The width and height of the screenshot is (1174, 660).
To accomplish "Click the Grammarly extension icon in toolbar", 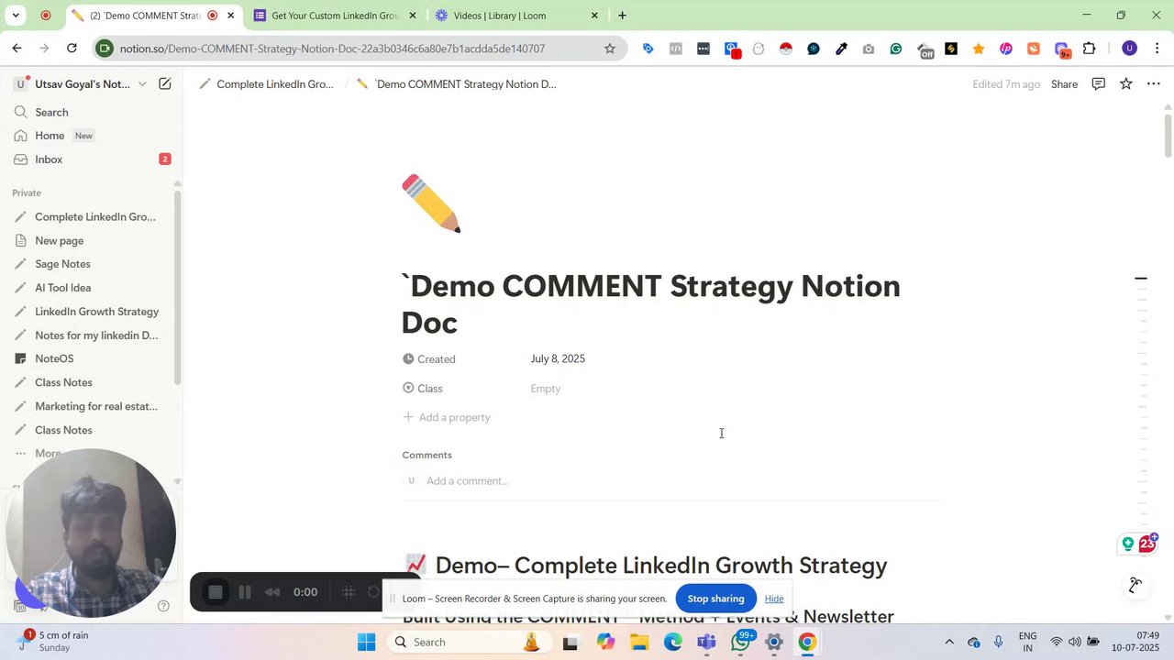I will pos(896,49).
